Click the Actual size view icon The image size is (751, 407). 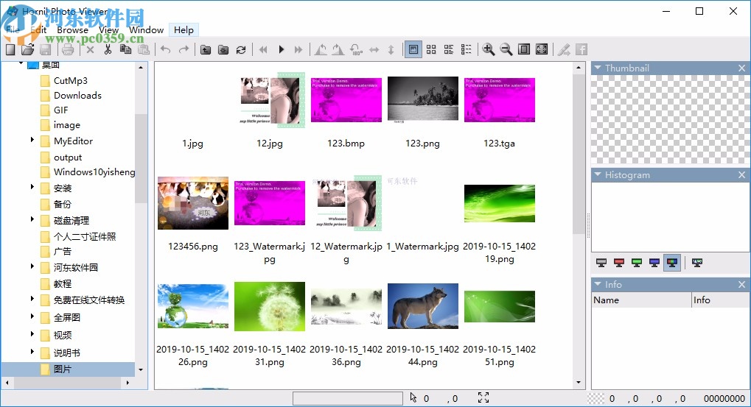click(x=524, y=49)
